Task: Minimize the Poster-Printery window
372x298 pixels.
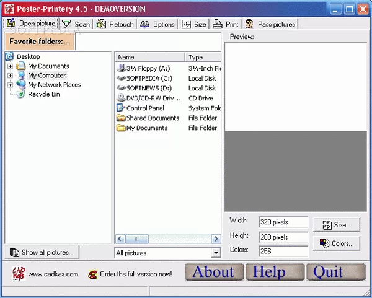Action: coord(335,9)
